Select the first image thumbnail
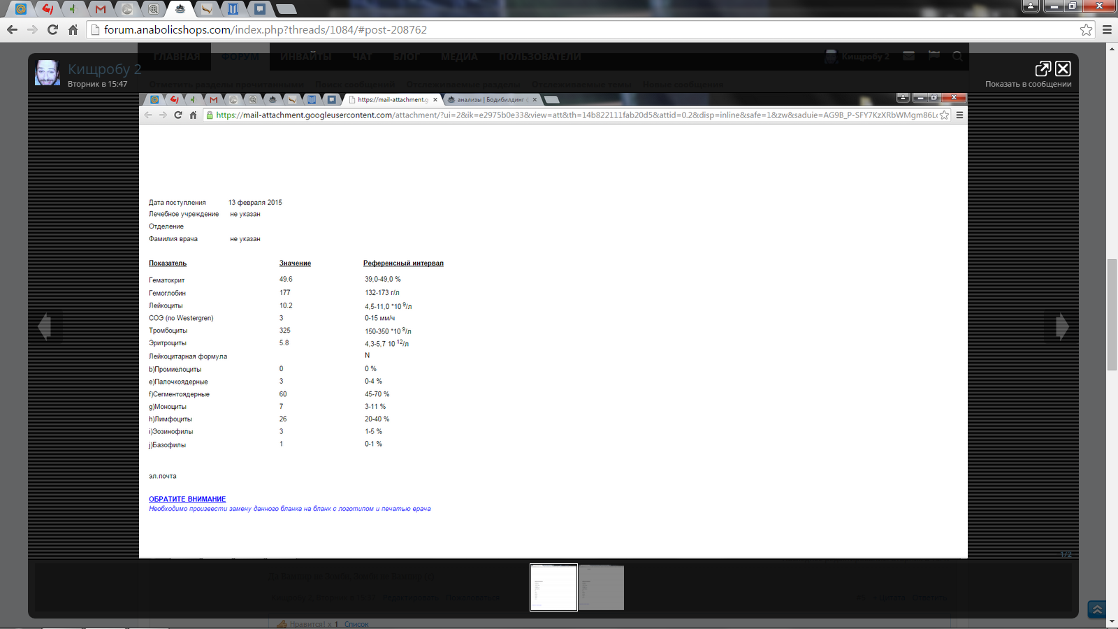 click(x=553, y=588)
